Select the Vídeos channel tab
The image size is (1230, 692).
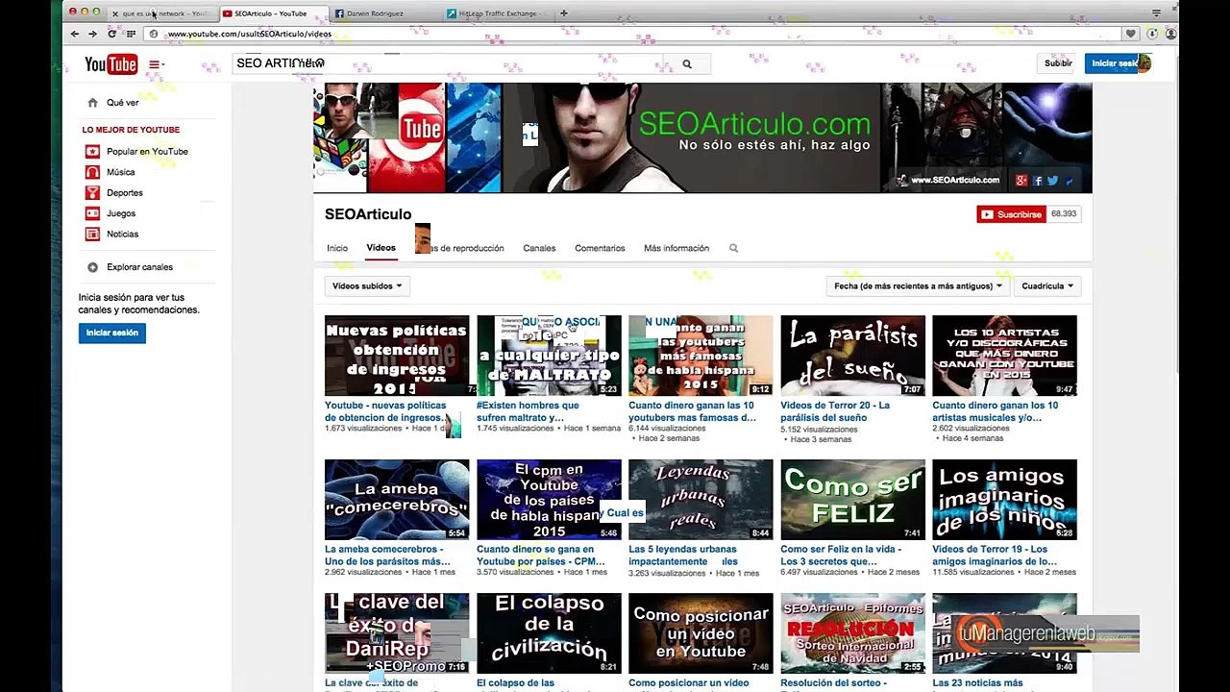pyautogui.click(x=381, y=248)
